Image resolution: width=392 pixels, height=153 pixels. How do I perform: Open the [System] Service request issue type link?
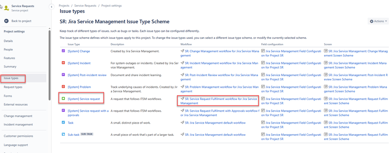(x=84, y=99)
